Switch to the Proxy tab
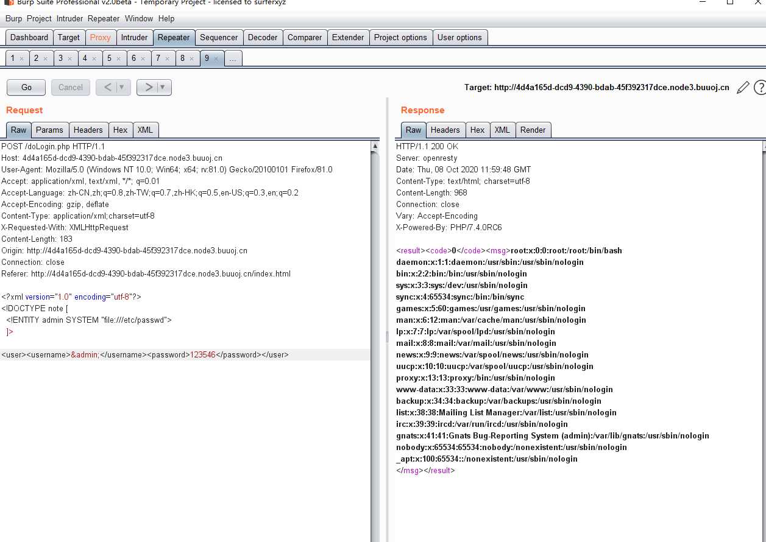766x542 pixels. click(101, 37)
